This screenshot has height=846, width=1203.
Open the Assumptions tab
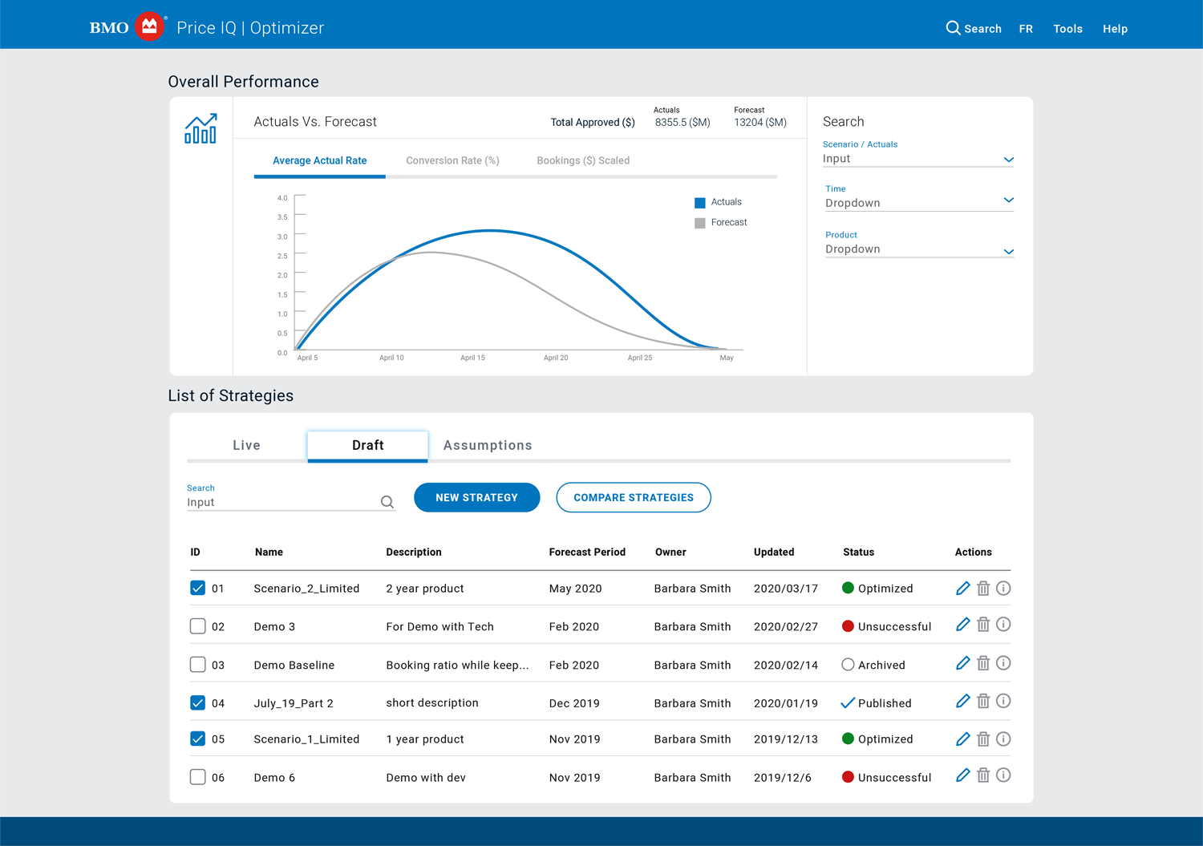pos(488,445)
